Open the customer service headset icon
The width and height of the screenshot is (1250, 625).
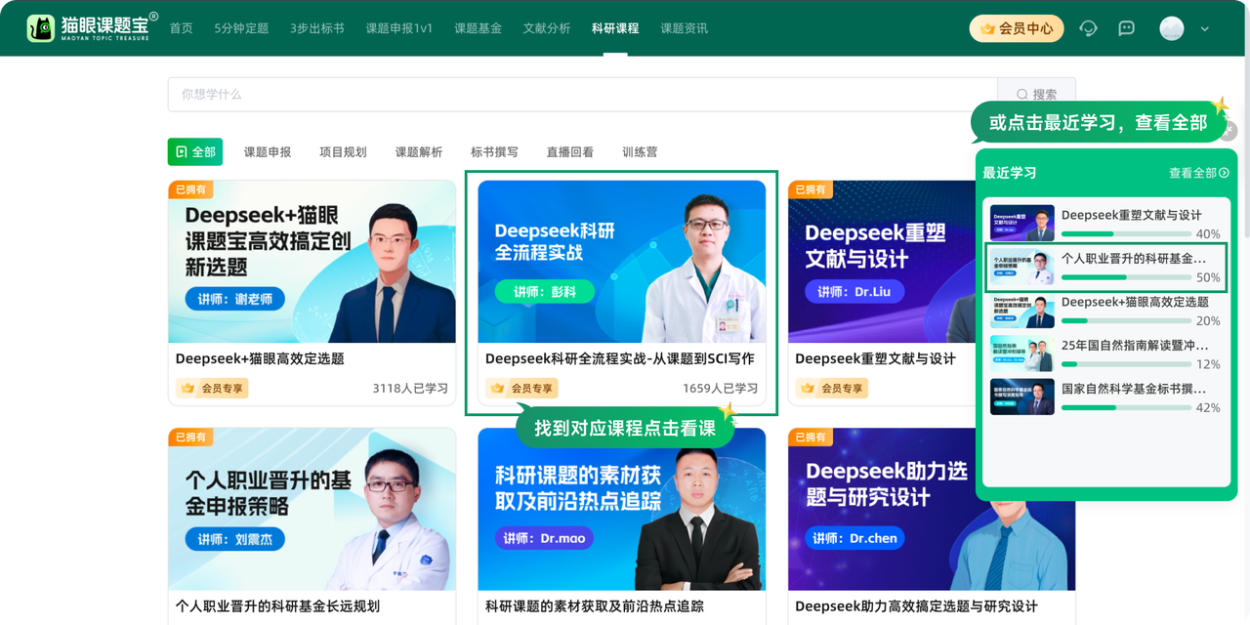[1089, 28]
